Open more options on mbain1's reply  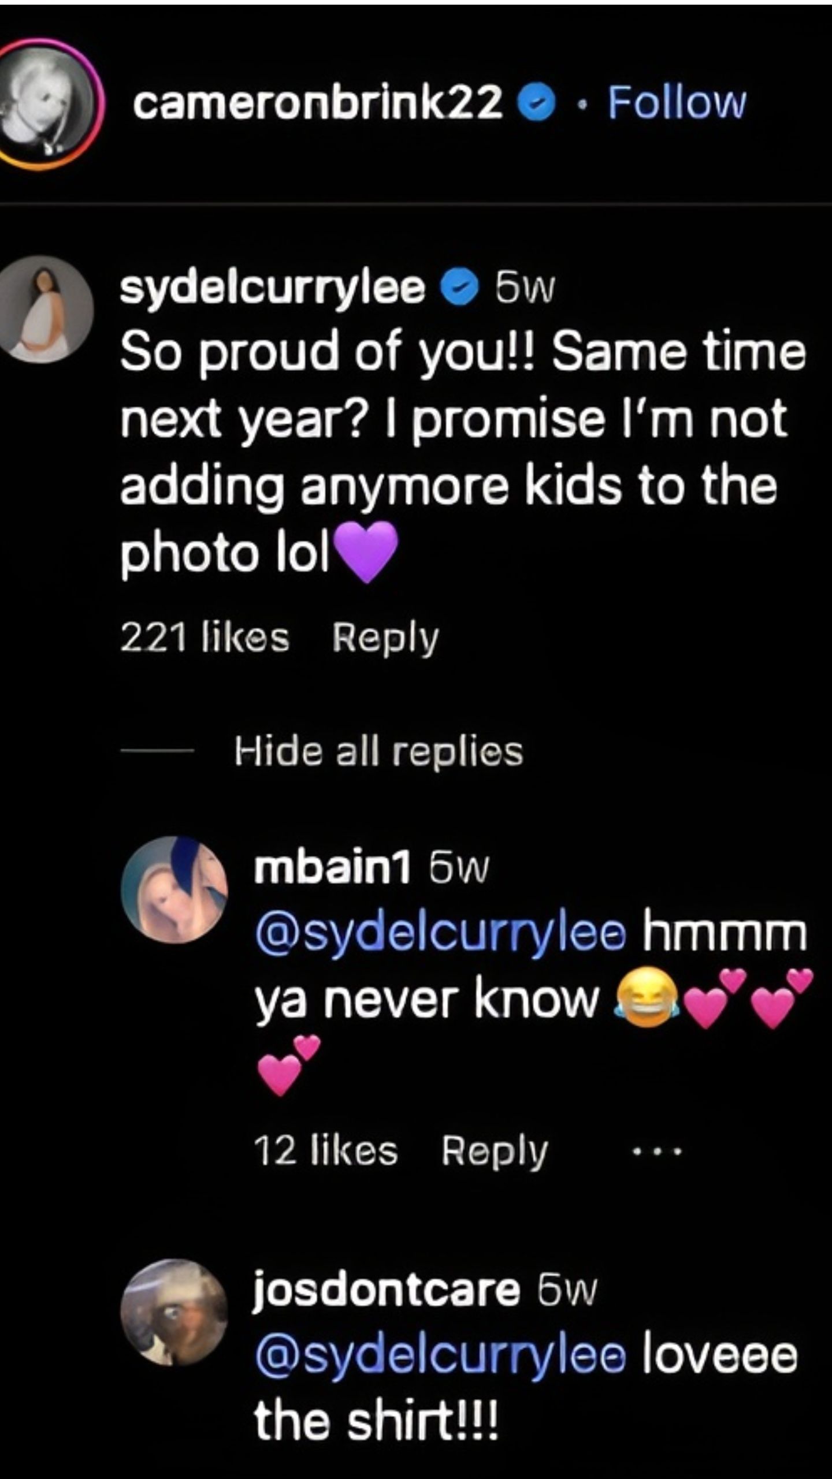tap(657, 1153)
